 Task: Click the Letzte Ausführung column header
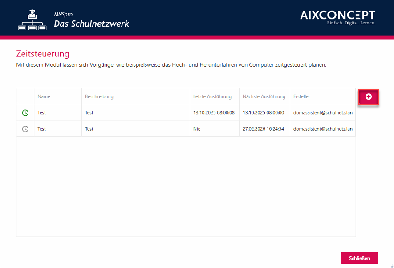click(212, 96)
